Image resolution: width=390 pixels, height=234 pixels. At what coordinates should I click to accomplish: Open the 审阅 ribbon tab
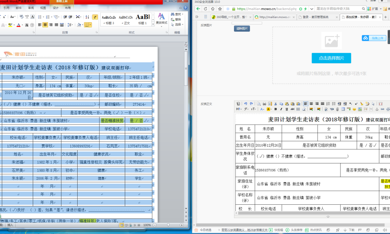[31, 8]
